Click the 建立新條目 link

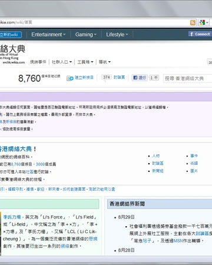point(84,78)
